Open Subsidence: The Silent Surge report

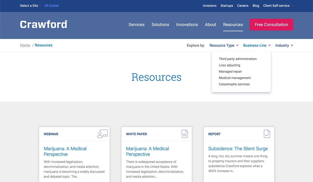coord(238,149)
